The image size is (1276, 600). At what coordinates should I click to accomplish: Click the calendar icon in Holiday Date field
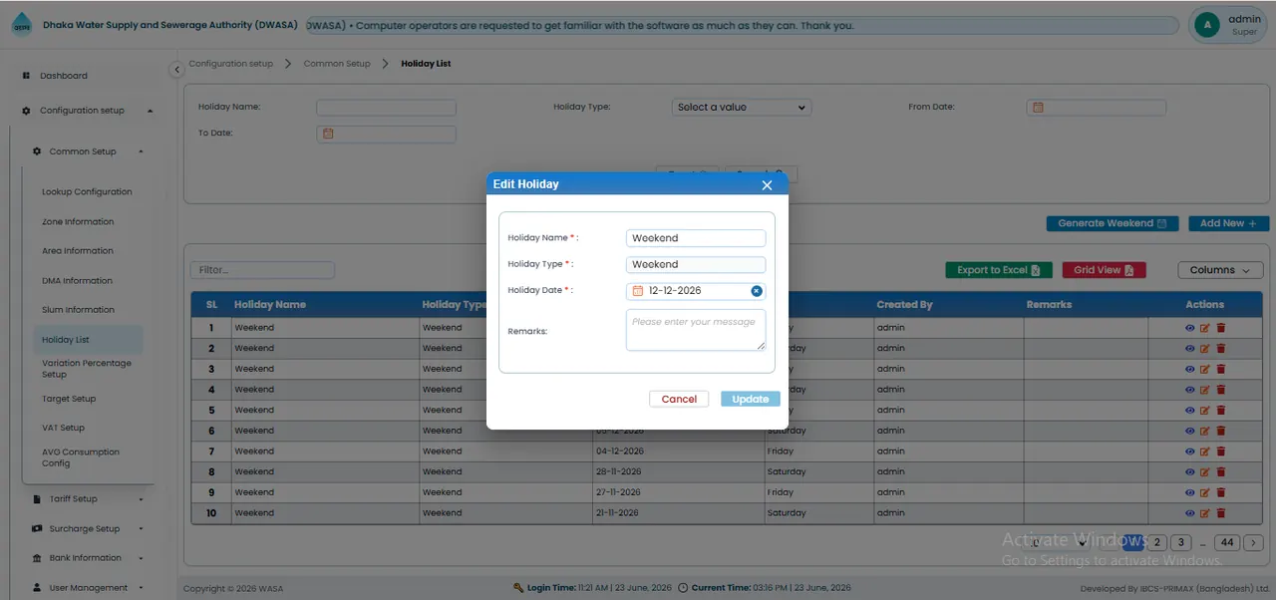pos(638,291)
